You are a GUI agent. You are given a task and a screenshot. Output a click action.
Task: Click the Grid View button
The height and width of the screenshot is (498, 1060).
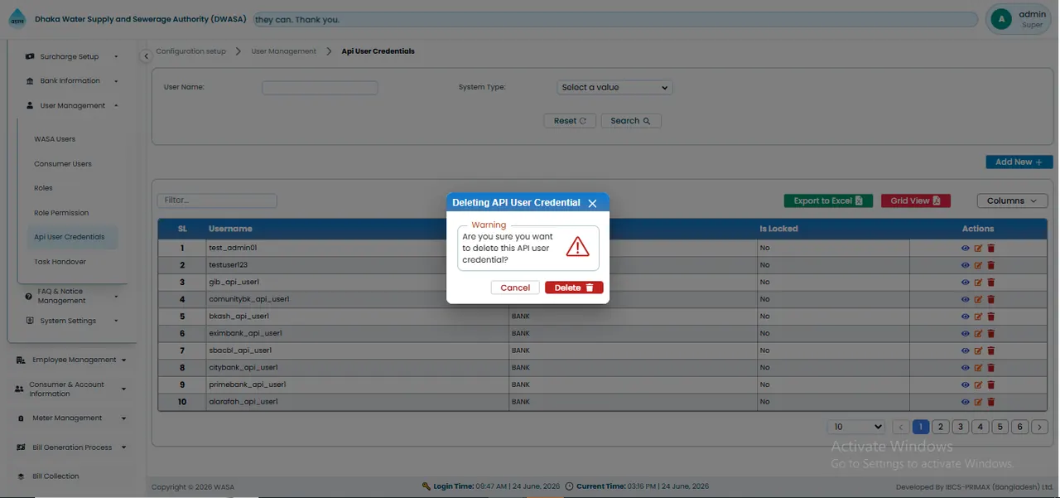click(916, 201)
